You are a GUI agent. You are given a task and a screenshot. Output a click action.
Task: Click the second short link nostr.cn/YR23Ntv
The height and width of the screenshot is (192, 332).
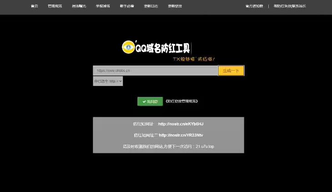click(x=181, y=135)
